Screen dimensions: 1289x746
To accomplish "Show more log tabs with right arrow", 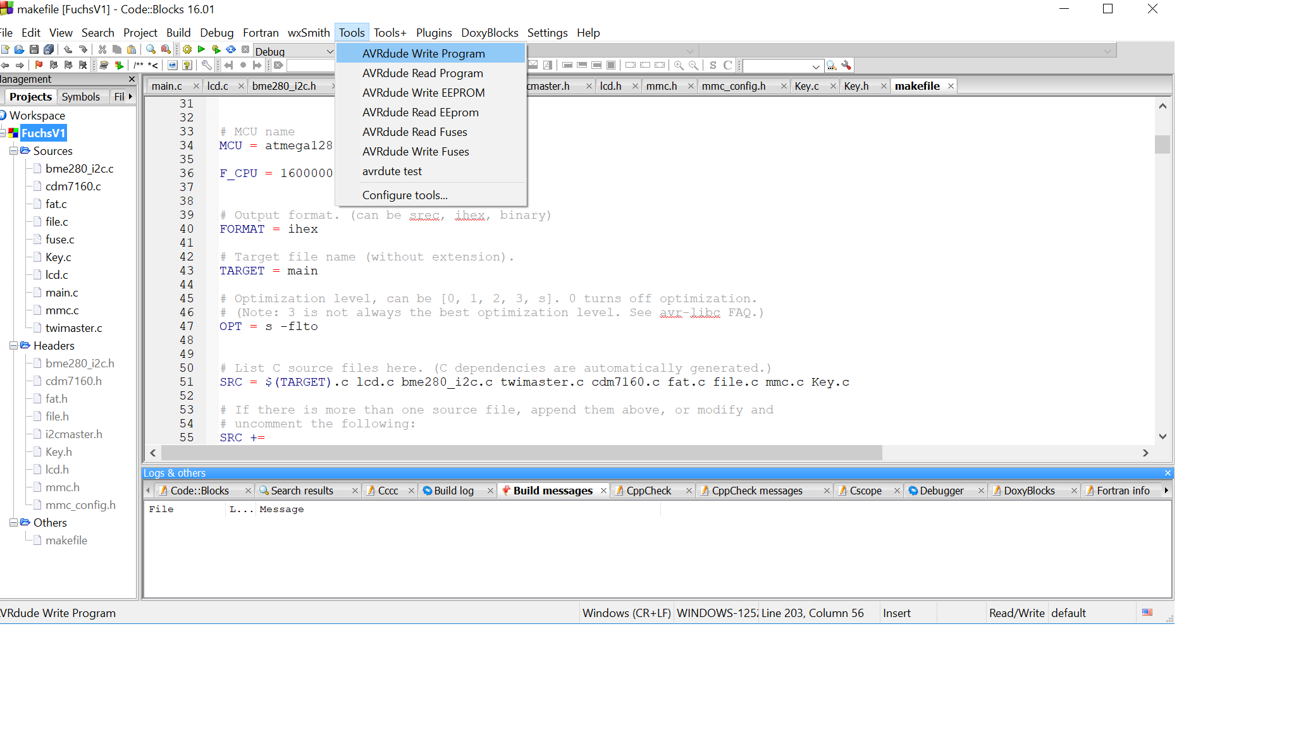I will coord(1166,491).
